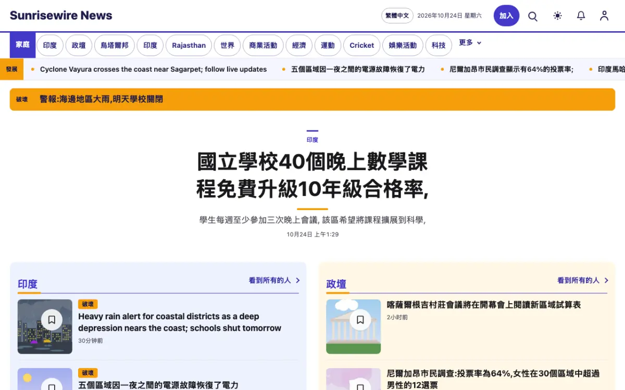
Task: Select the 家庭 home tab
Action: [22, 45]
